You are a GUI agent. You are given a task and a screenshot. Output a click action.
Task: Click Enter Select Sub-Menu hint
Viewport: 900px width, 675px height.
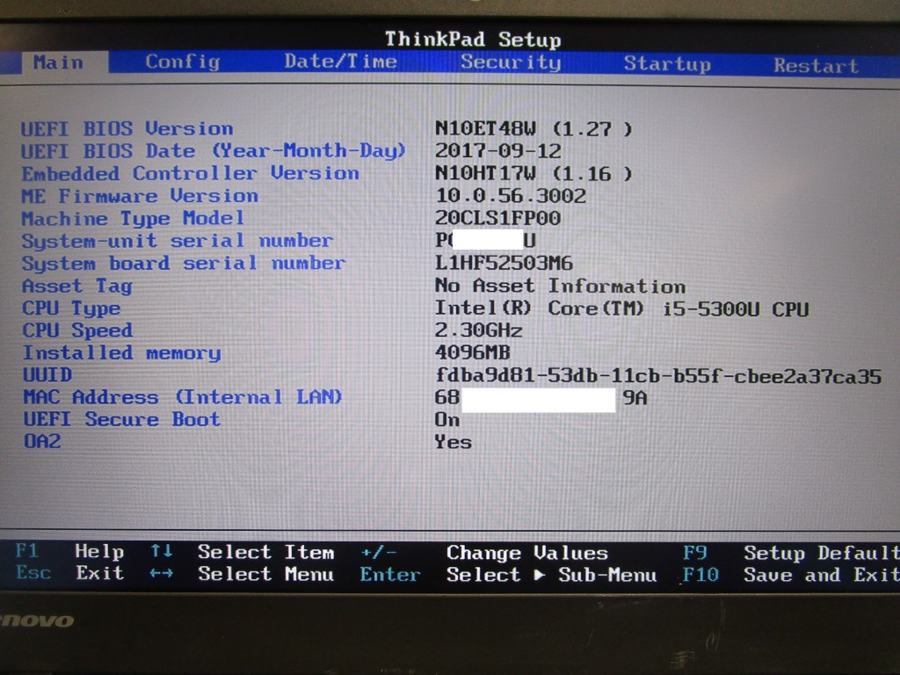509,575
